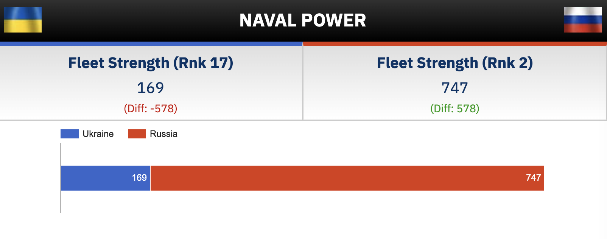Click the red Russia bar segment

(x=341, y=178)
